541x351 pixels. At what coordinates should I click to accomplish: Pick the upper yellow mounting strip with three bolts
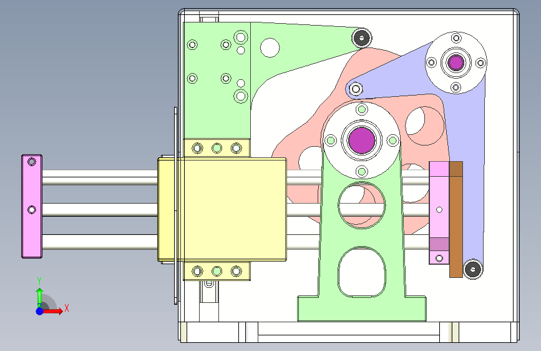click(217, 148)
